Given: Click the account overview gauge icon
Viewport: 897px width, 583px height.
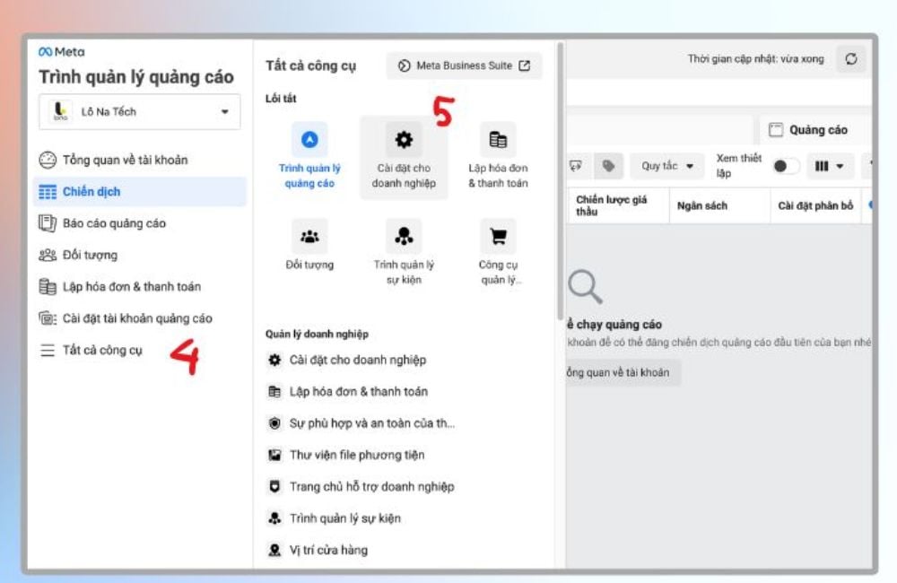Looking at the screenshot, I should click(48, 161).
